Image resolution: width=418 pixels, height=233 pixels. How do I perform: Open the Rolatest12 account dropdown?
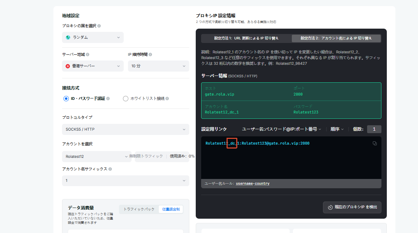click(x=96, y=156)
